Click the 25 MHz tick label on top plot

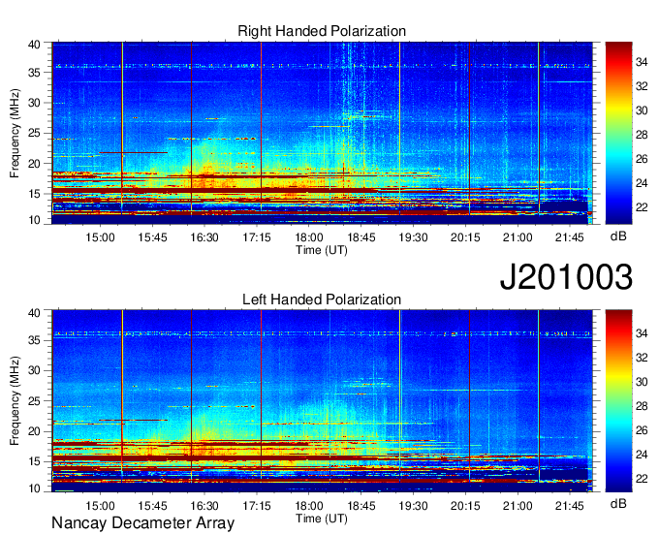click(34, 133)
